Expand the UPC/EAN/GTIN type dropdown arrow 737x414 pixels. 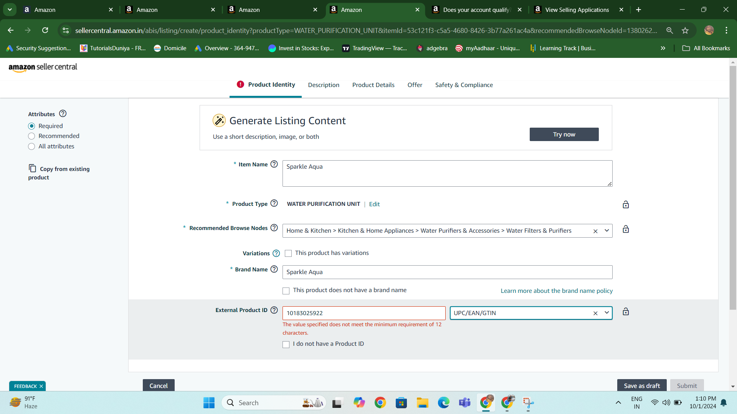(x=606, y=312)
